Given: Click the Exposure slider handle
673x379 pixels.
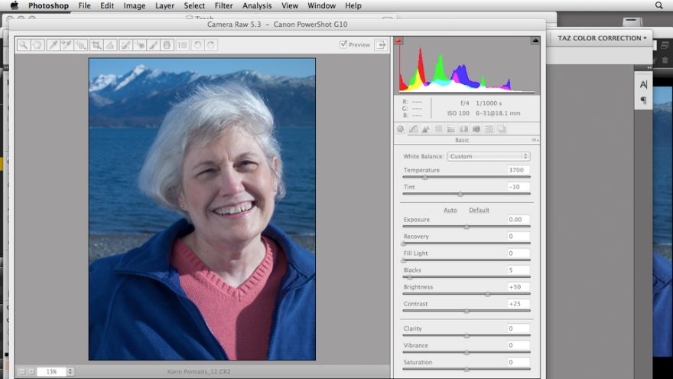Looking at the screenshot, I should pyautogui.click(x=467, y=227).
